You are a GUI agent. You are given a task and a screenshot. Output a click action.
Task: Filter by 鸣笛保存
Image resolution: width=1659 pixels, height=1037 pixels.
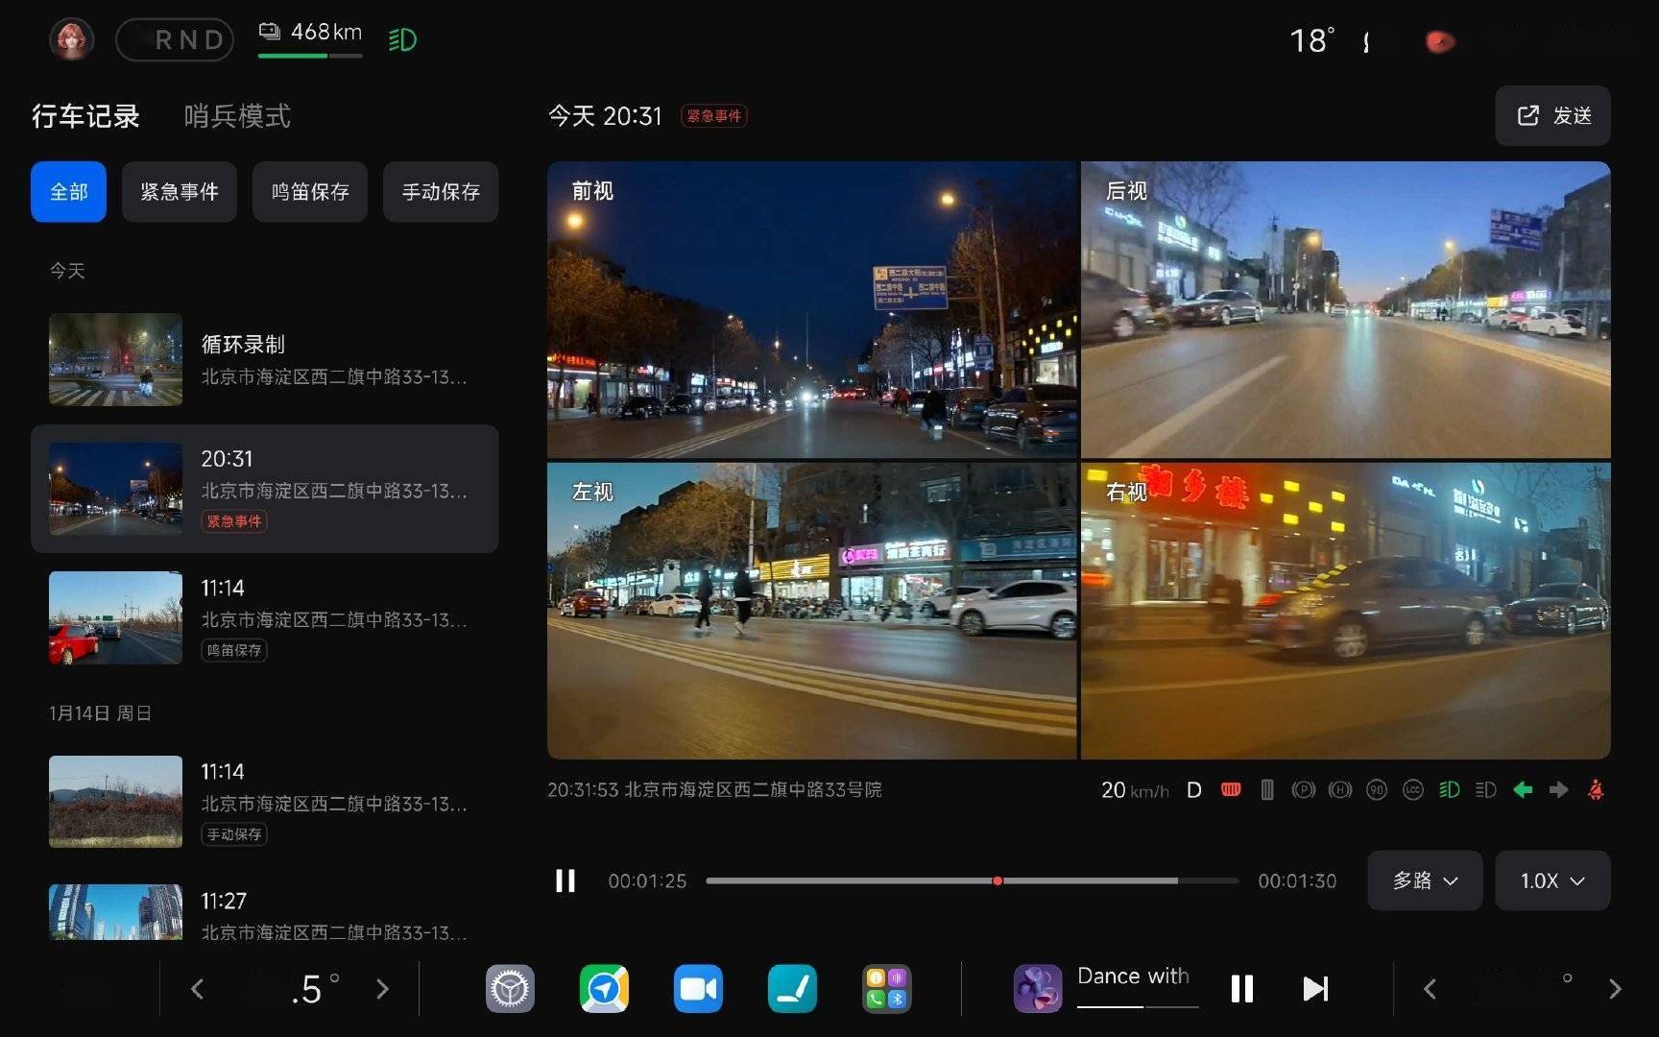(310, 192)
